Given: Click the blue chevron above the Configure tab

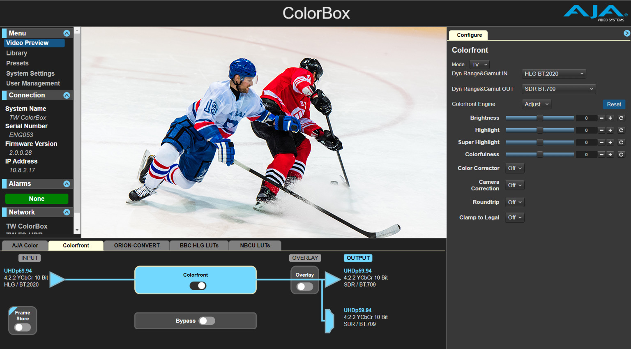Looking at the screenshot, I should pyautogui.click(x=626, y=33).
